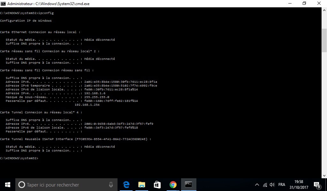Click the link-local address fe80::30fb:7611:ec28:8f1a%14

coord(111,89)
